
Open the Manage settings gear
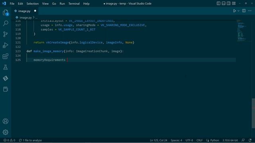pyautogui.click(x=6, y=132)
